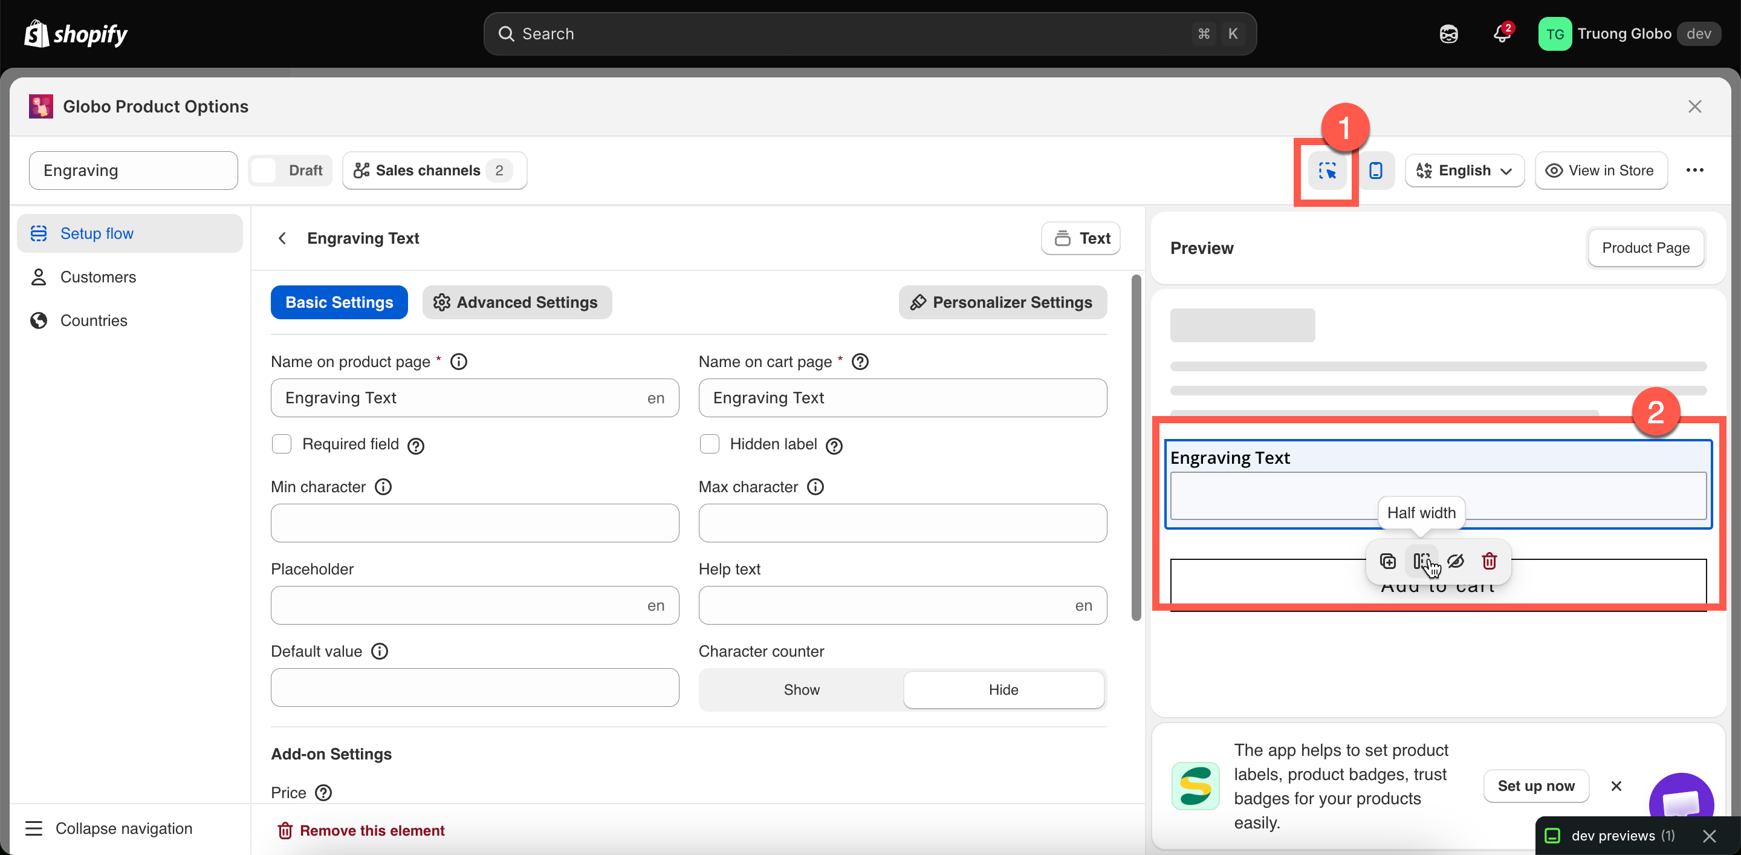The image size is (1741, 855).
Task: Click the Placeholder input field
Action: click(475, 605)
